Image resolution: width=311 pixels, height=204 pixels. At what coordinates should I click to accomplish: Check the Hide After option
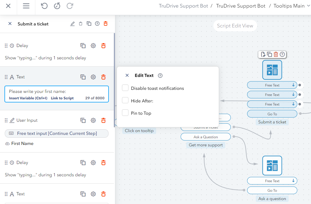(125, 100)
